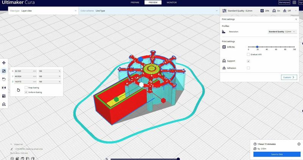This screenshot has width=303, height=160.
Task: Click the Infill (%) hatch icon
Action: pos(224,47)
